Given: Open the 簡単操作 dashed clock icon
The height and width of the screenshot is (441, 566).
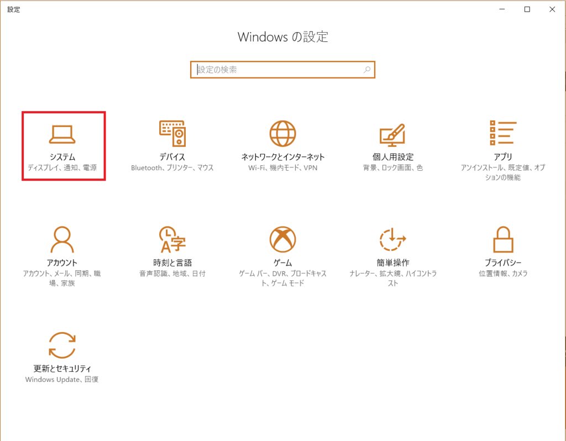Looking at the screenshot, I should click(393, 239).
